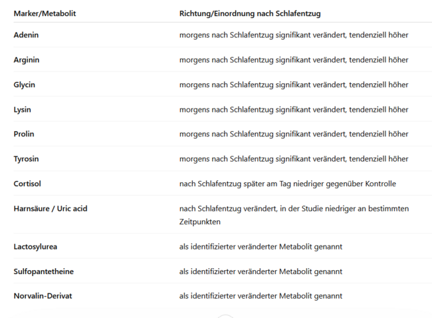Click the Tyrosin row label
The width and height of the screenshot is (432, 318).
(x=26, y=159)
